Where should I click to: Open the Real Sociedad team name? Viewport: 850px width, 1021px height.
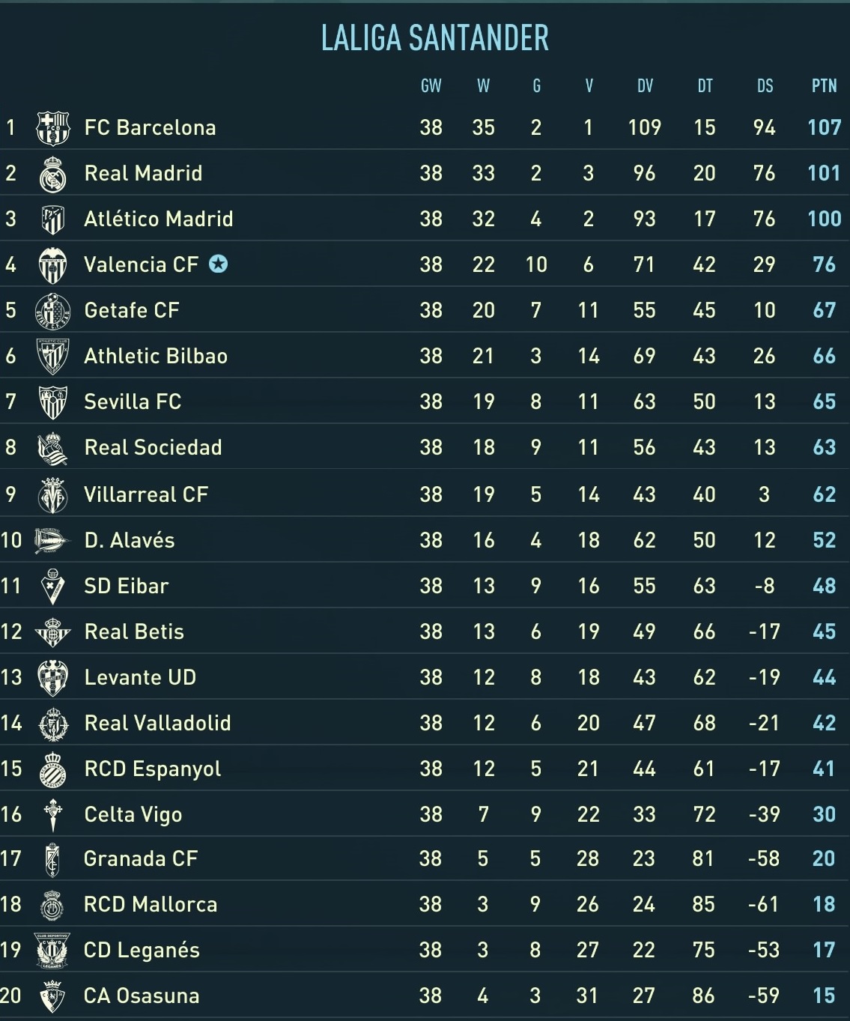(x=153, y=447)
